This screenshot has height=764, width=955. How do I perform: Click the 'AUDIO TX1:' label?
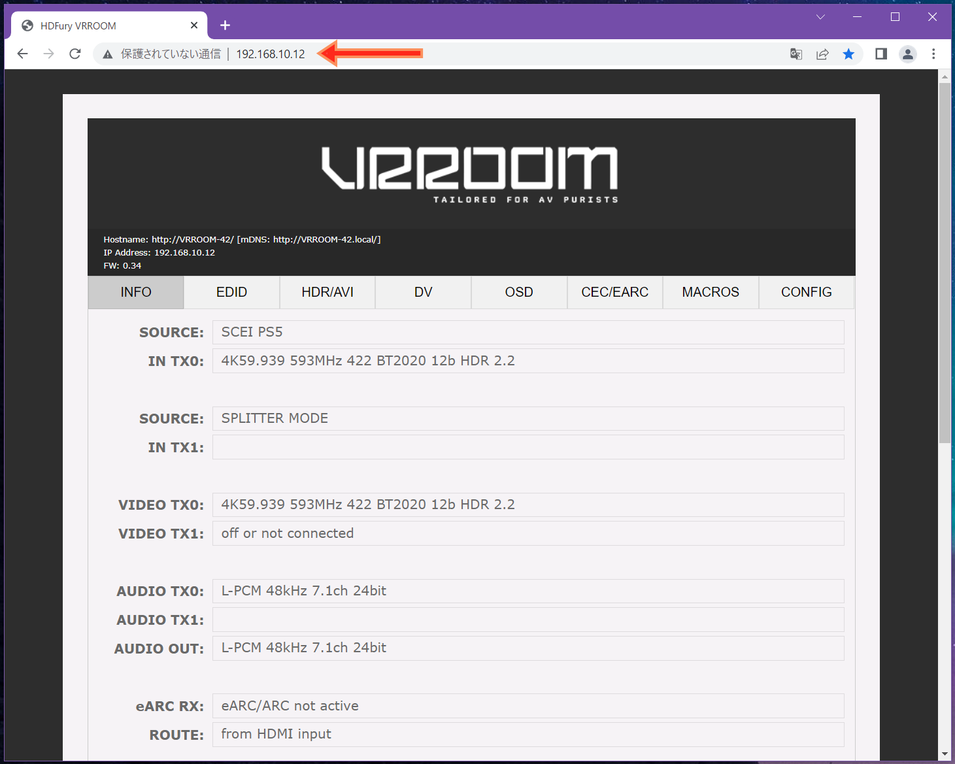coord(160,620)
